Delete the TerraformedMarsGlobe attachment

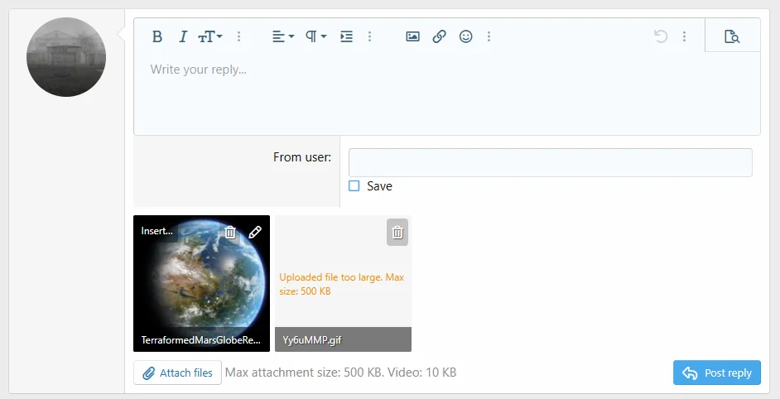click(x=231, y=233)
